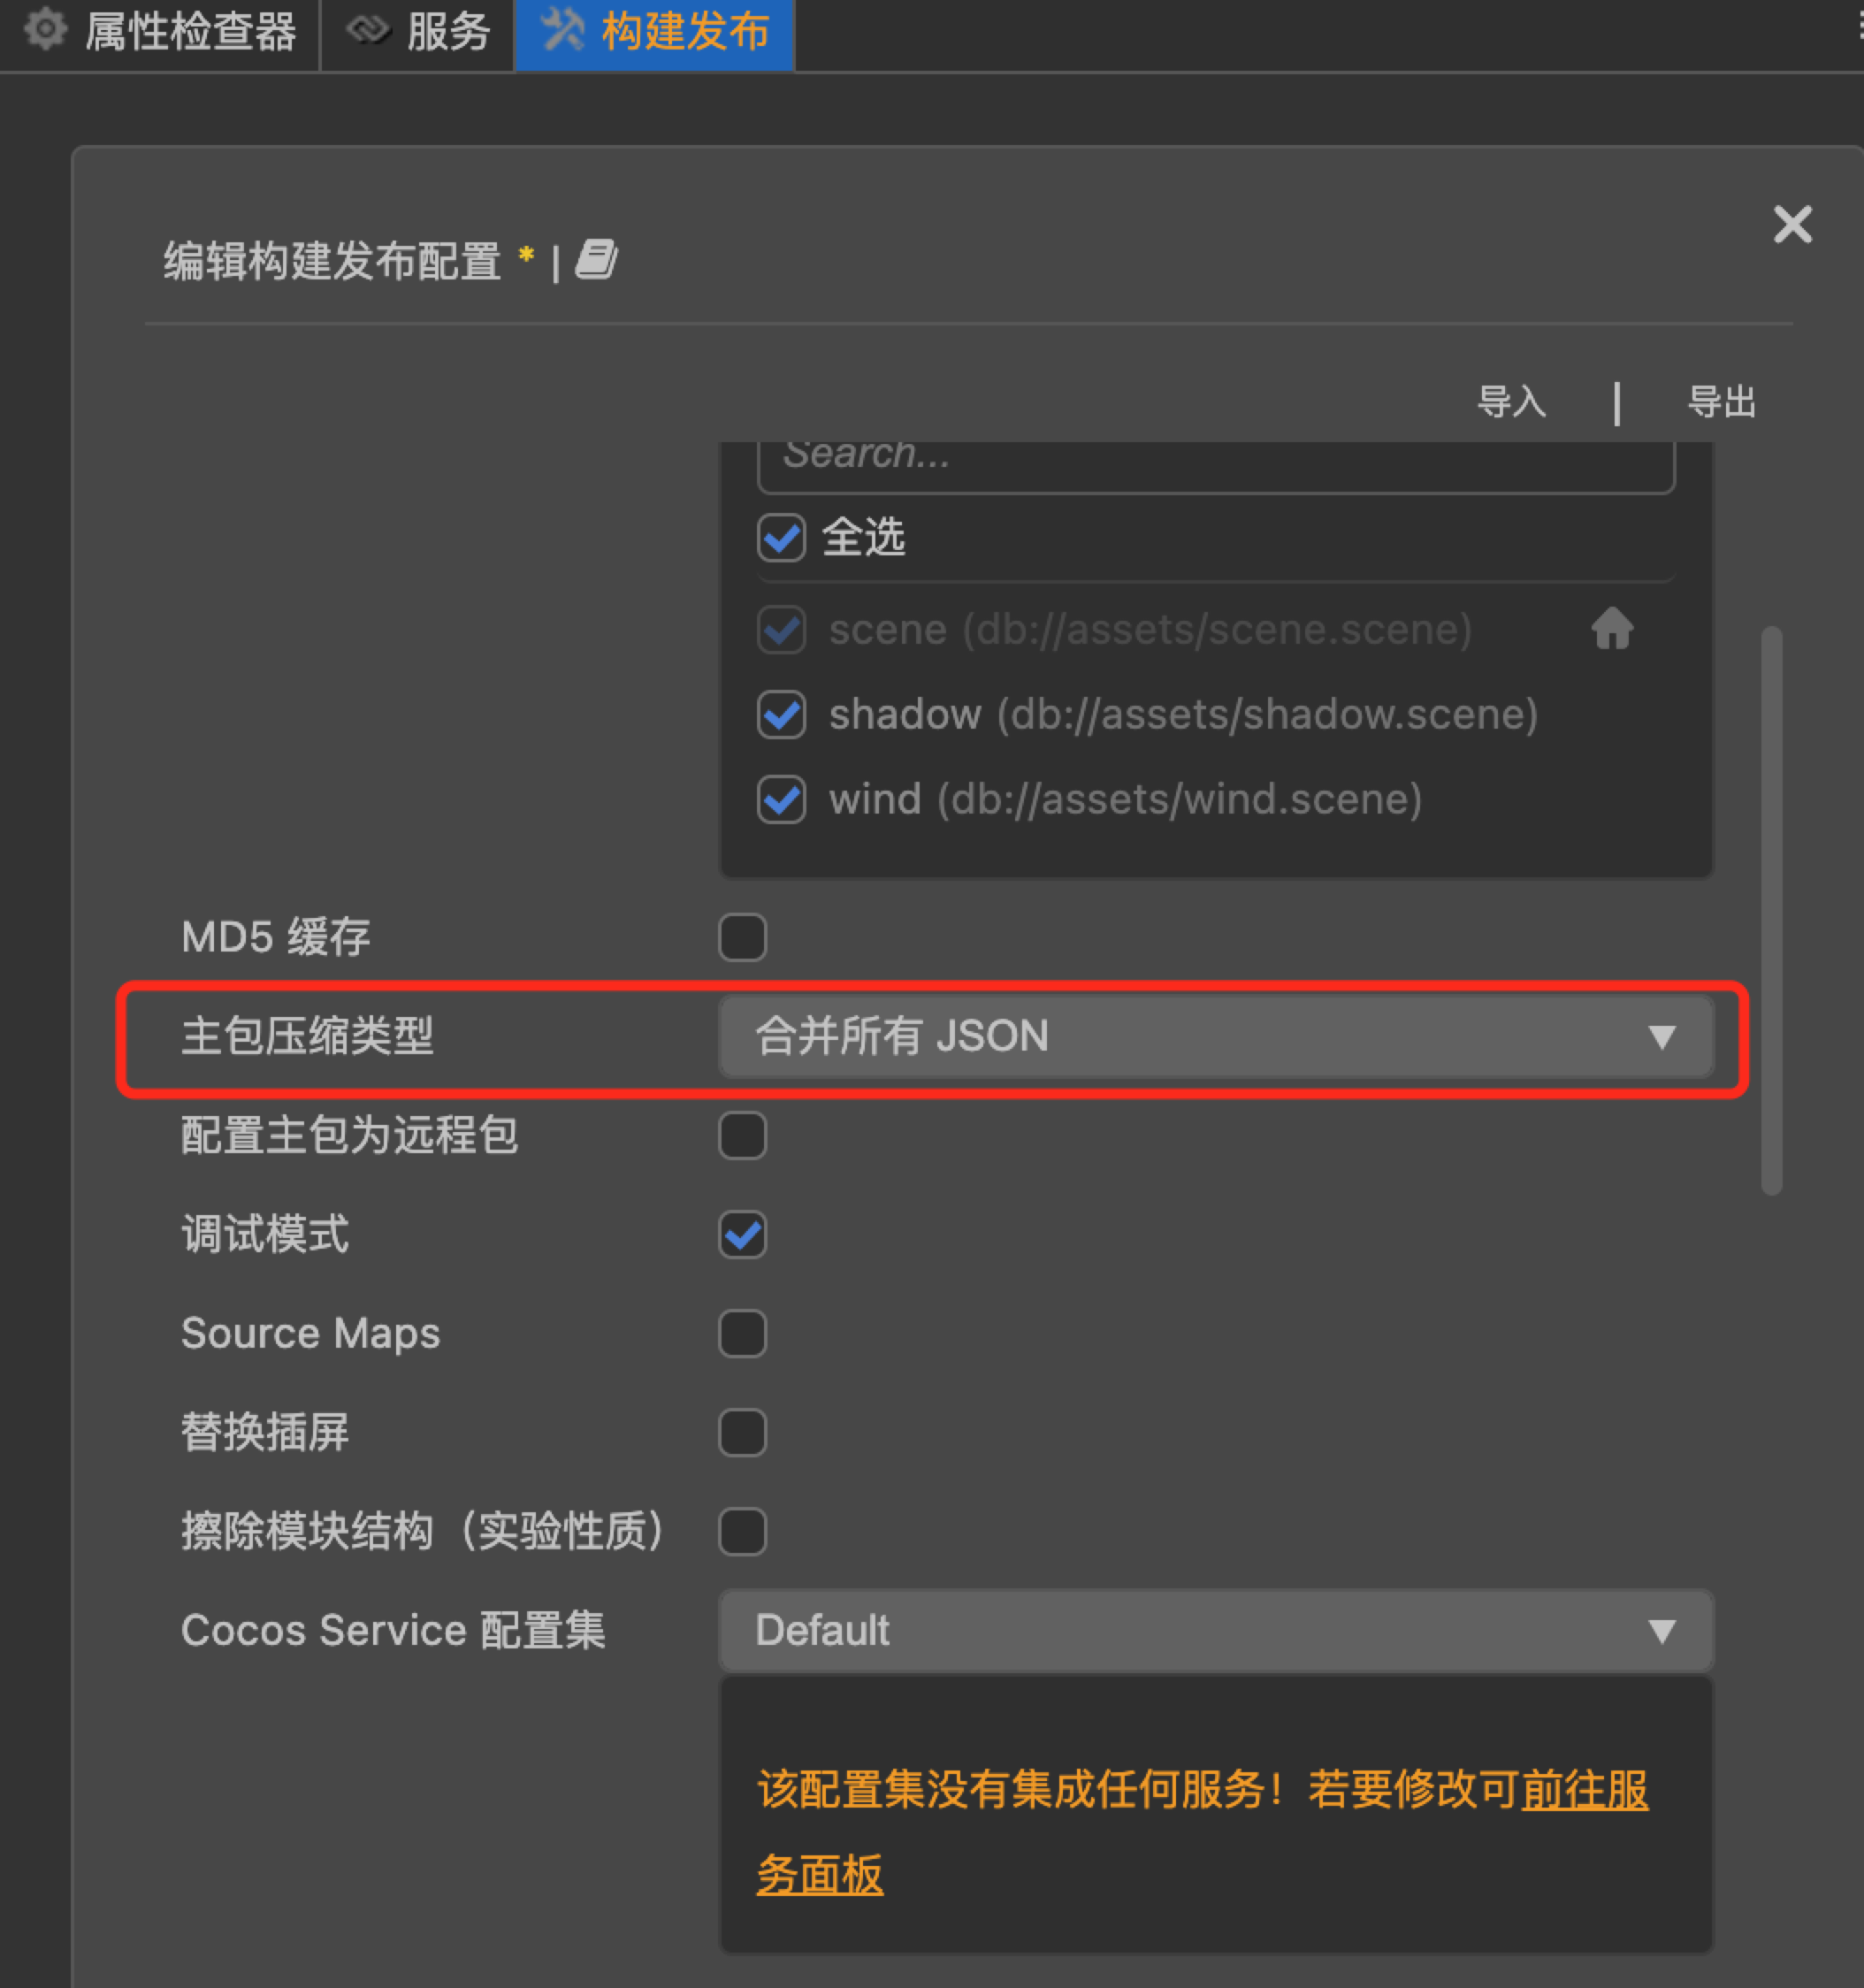
Task: Switch to the 属性检查器 tab
Action: (x=190, y=32)
